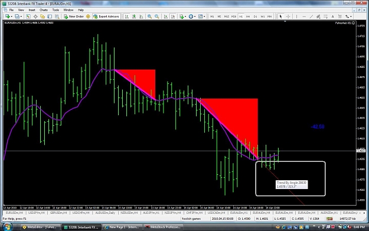Switch to Bar Chart display icon
369x231 pixels.
click(126, 17)
